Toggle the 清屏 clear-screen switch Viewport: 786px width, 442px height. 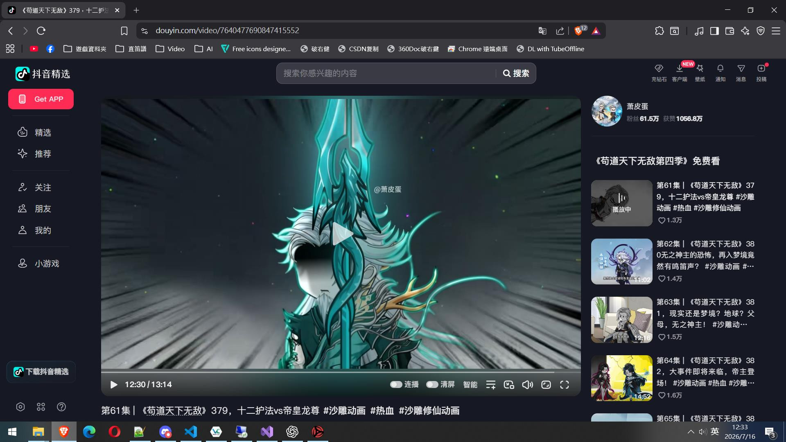pos(432,385)
